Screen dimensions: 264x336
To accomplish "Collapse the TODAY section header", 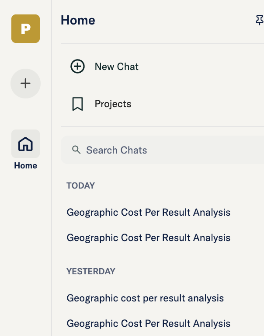I will (80, 185).
